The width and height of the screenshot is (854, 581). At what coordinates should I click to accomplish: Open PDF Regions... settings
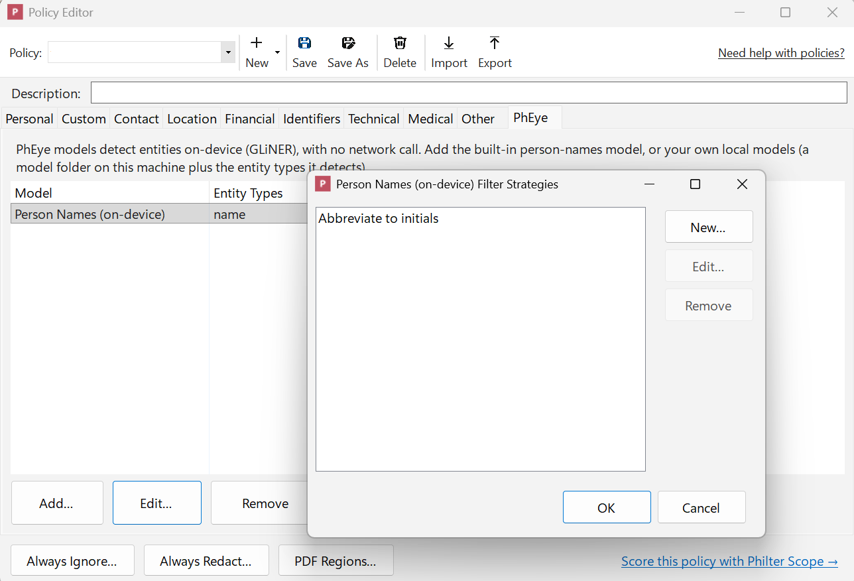coord(336,560)
